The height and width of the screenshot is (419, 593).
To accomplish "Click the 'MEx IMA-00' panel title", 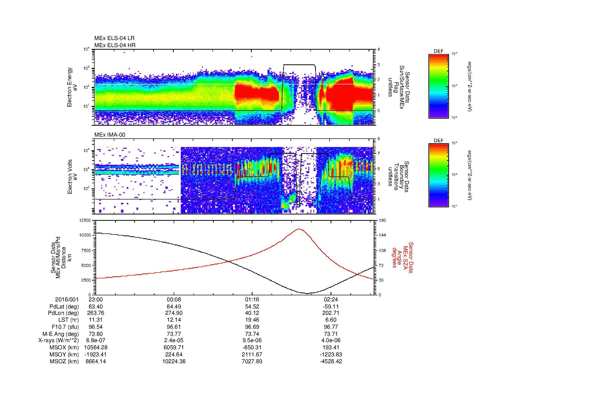I will [110, 135].
